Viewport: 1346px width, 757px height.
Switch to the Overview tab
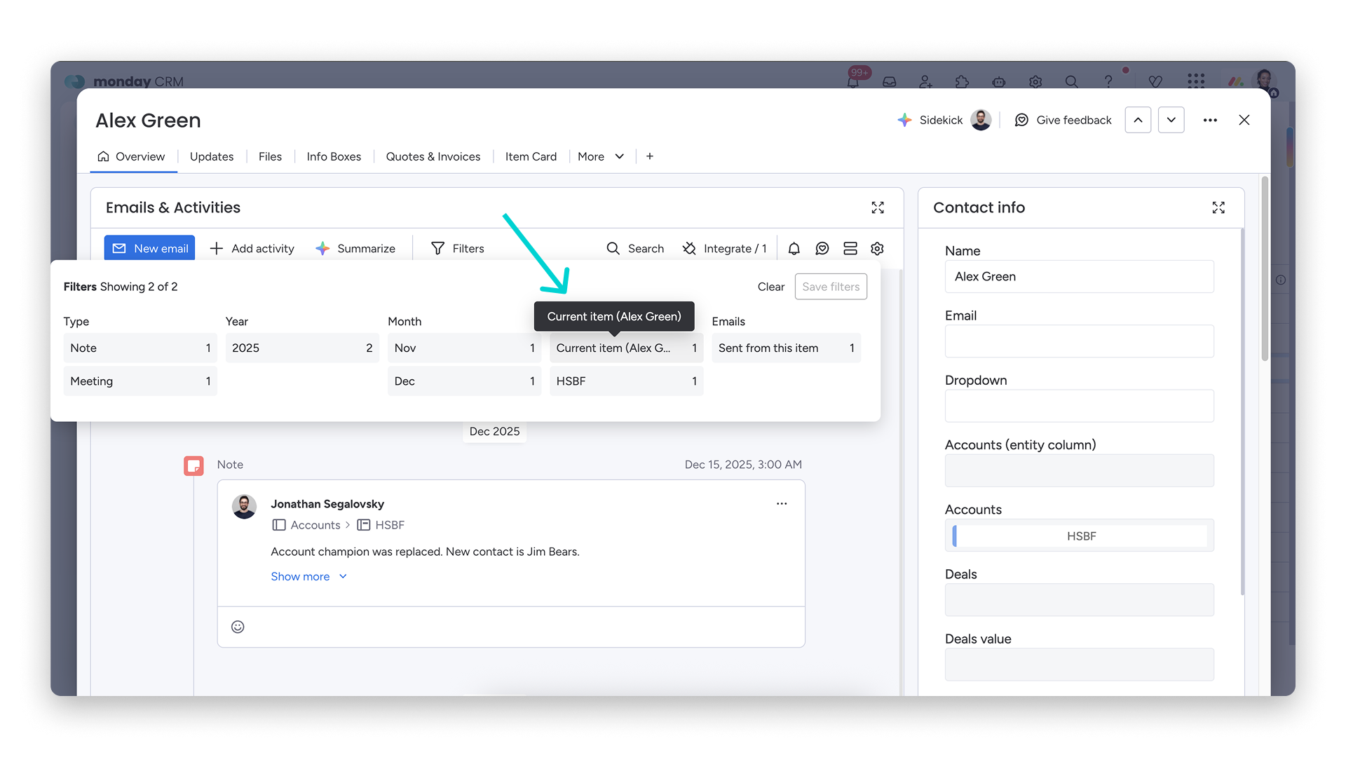[131, 156]
